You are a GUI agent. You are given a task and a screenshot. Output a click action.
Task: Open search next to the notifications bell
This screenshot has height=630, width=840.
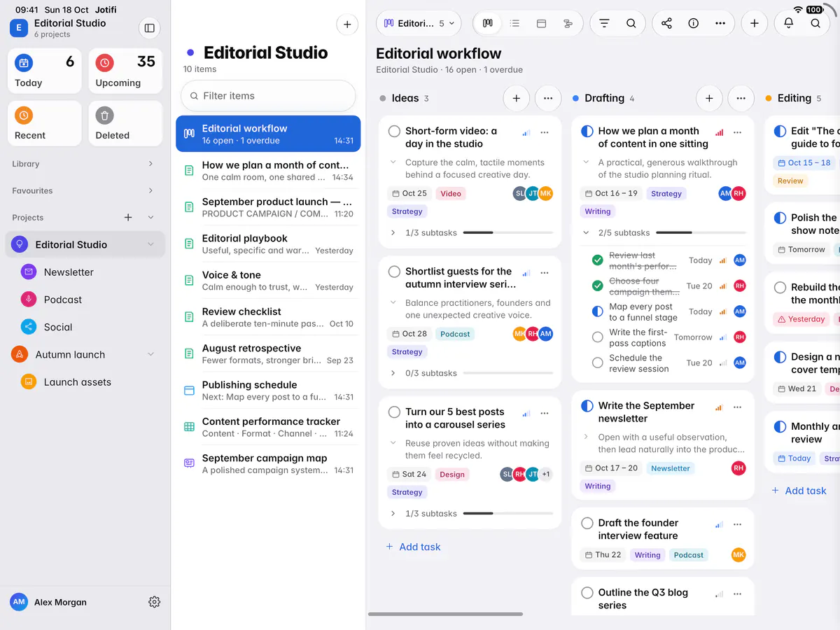pos(815,23)
